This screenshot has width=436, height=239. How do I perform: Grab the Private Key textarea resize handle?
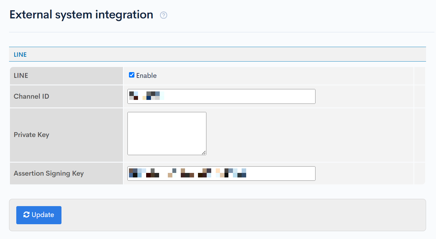pos(204,153)
